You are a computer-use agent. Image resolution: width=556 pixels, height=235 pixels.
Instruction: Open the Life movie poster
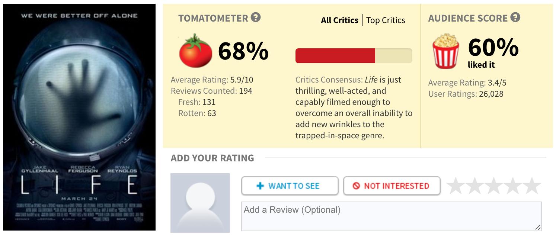[x=79, y=117]
